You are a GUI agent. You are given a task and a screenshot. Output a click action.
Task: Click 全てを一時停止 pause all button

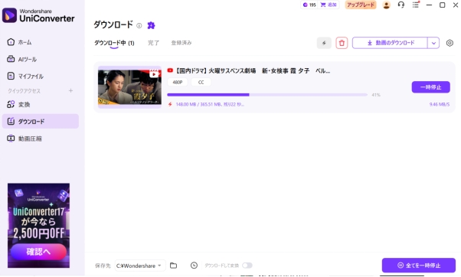click(x=419, y=266)
